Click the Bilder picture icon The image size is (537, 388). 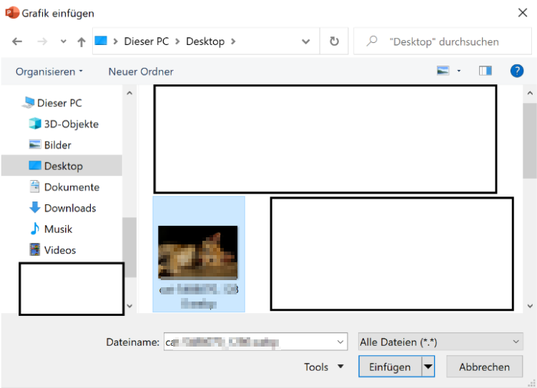pos(35,144)
